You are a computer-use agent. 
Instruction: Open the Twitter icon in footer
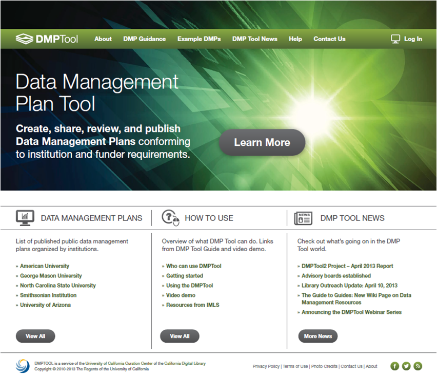click(406, 366)
